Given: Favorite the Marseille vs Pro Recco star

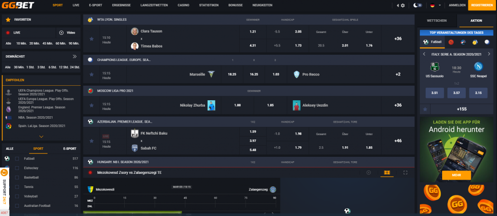Looking at the screenshot, I should point(92,74).
